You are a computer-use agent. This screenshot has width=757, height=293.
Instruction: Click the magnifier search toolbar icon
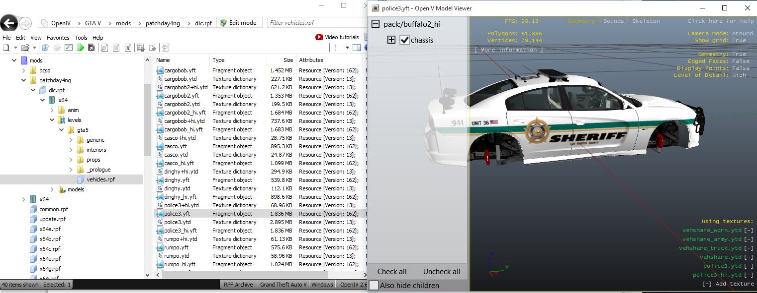[x=104, y=48]
